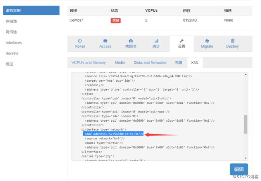Click the address type='drive' line

[142, 89]
